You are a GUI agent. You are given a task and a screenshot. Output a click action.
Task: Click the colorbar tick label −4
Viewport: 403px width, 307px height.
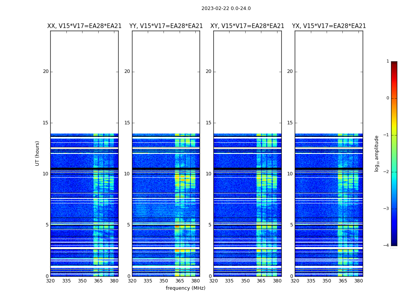386,245
